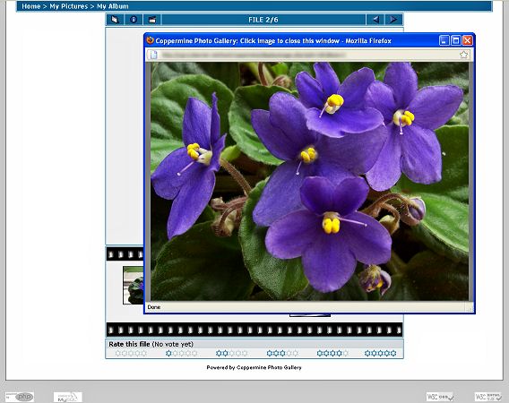509x403 pixels.
Task: Rate this file one star
Action: click(181, 353)
